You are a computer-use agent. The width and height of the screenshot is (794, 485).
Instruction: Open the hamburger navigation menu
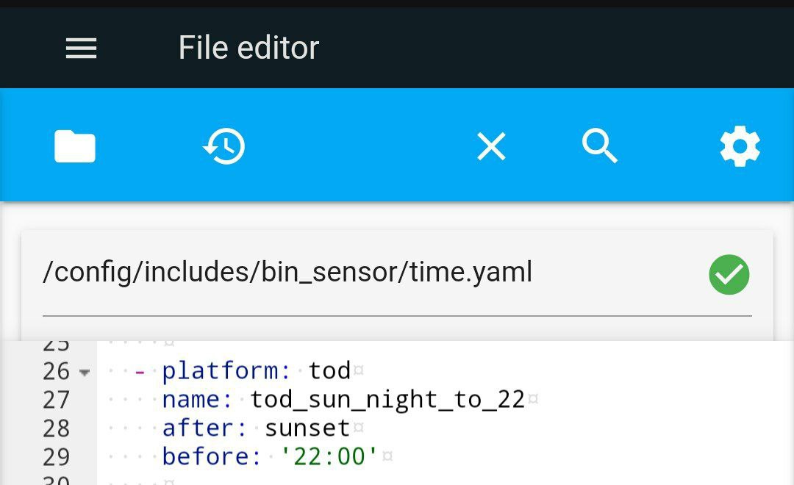pyautogui.click(x=81, y=48)
